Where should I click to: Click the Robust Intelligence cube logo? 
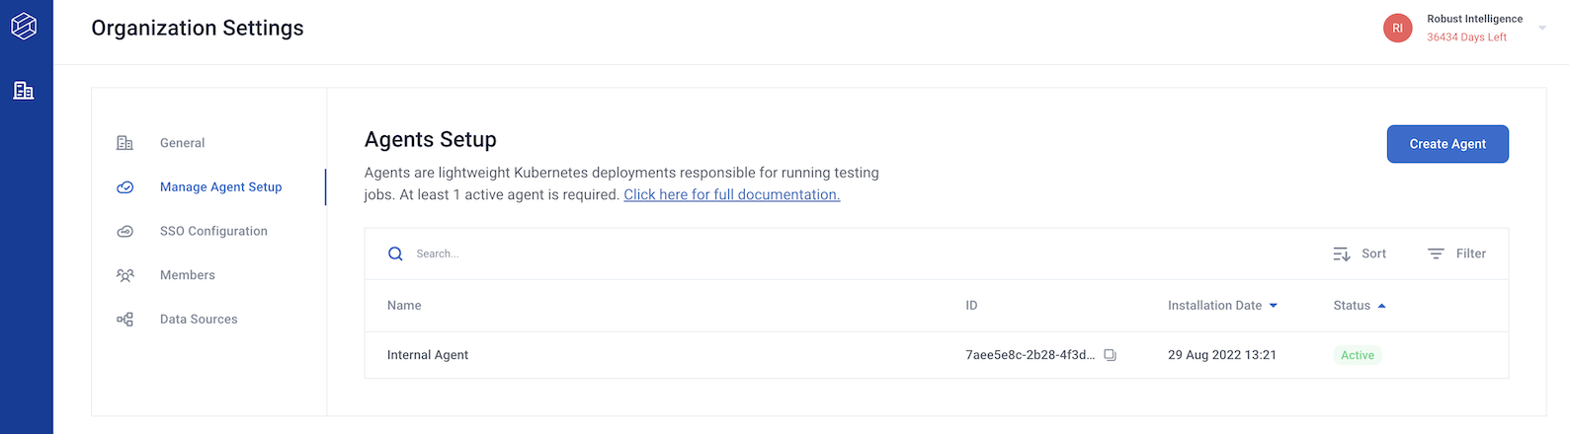point(24,26)
